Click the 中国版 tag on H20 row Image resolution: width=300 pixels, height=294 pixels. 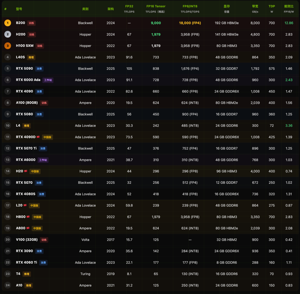pyautogui.click(x=35, y=171)
